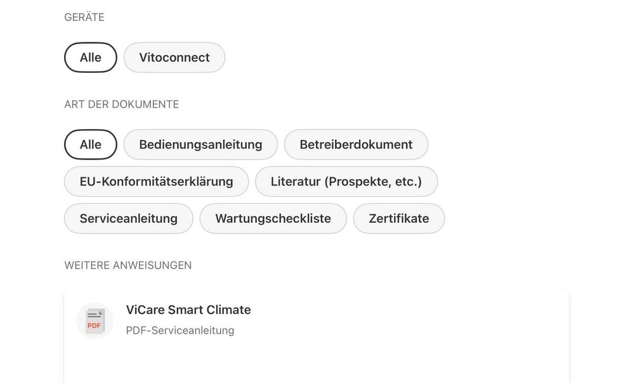This screenshot has width=633, height=383.
Task: Choose the Betreiberdokument filter chip
Action: [356, 144]
